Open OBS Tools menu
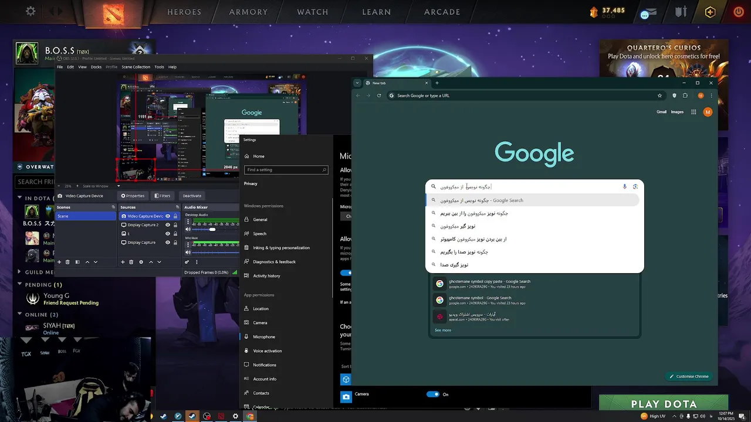 coord(159,67)
